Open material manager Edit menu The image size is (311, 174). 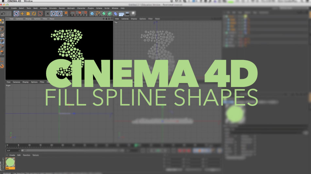[x=19, y=155]
